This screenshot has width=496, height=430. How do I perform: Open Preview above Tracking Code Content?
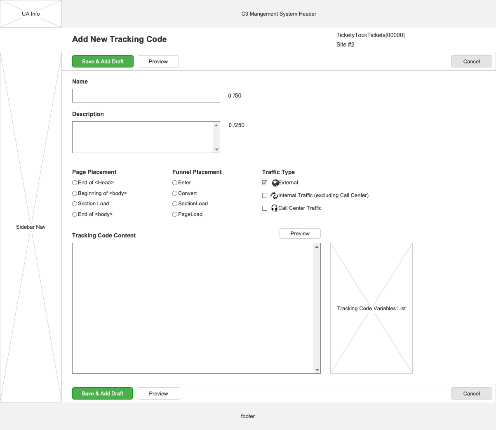pos(300,233)
